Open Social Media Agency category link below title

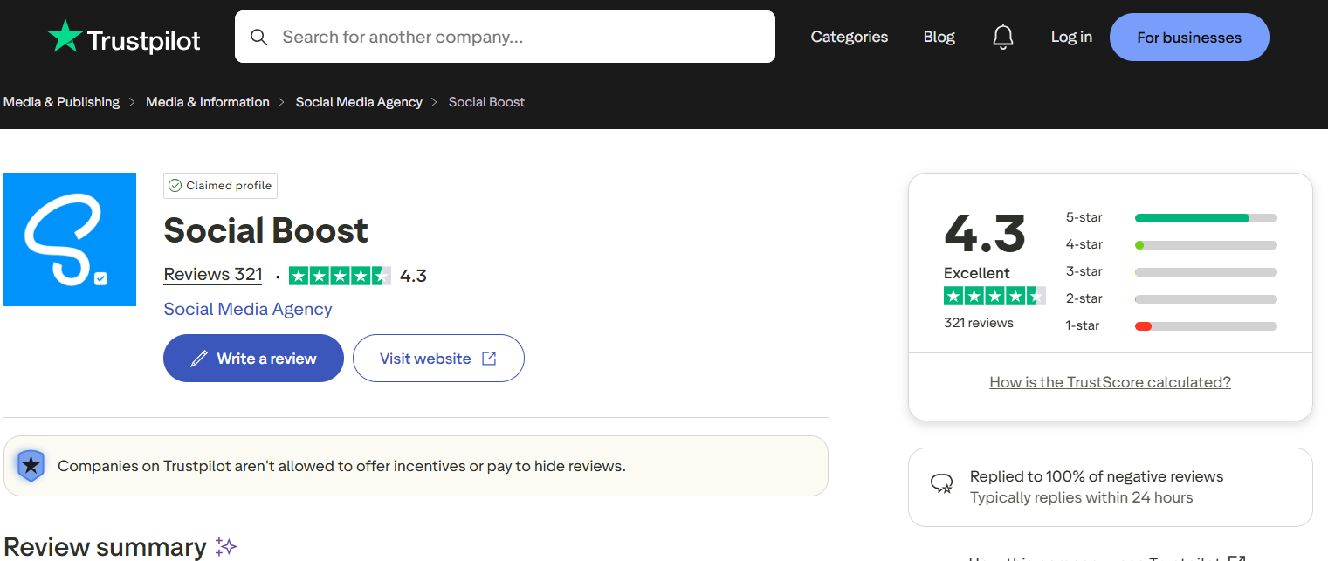(248, 309)
